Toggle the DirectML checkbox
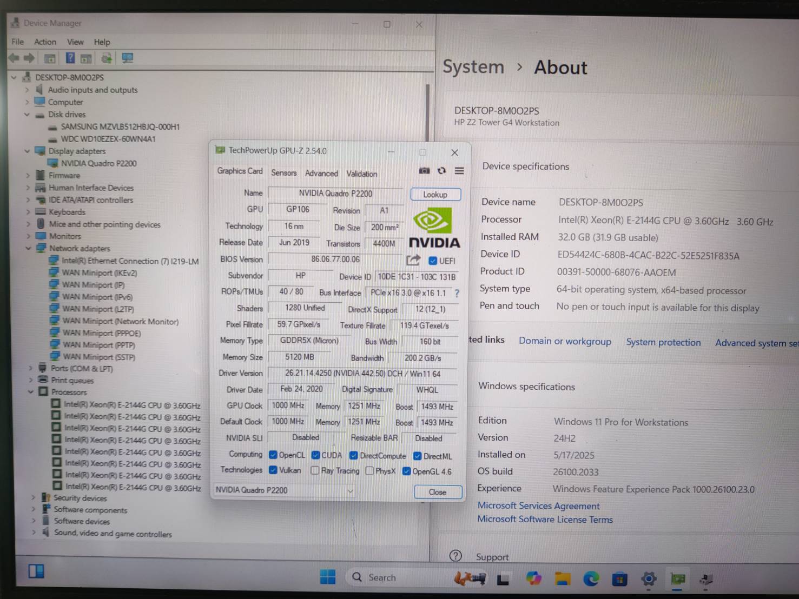 (418, 456)
